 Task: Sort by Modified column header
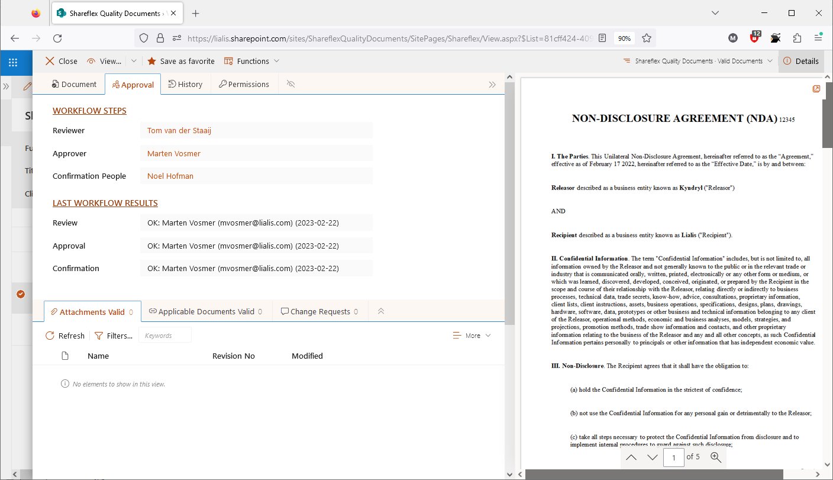tap(307, 356)
